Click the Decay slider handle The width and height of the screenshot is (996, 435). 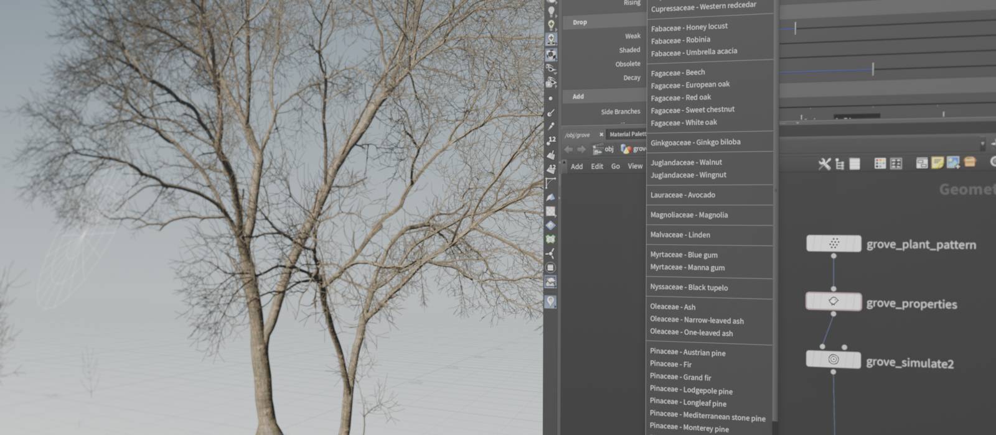[x=873, y=70]
